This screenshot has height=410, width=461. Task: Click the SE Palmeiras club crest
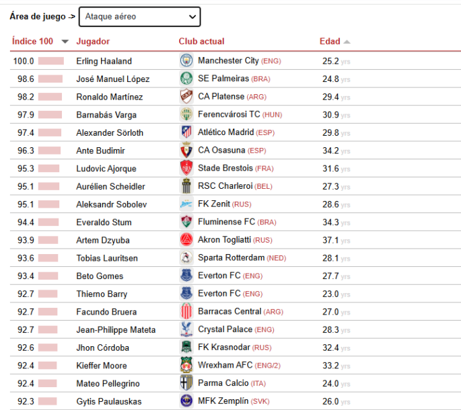pyautogui.click(x=186, y=79)
